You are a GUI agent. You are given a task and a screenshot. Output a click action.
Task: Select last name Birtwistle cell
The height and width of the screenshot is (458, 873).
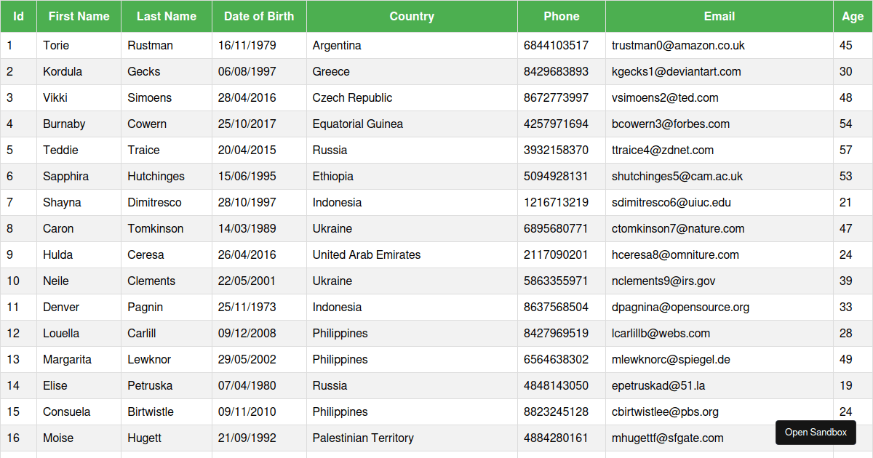coord(167,411)
